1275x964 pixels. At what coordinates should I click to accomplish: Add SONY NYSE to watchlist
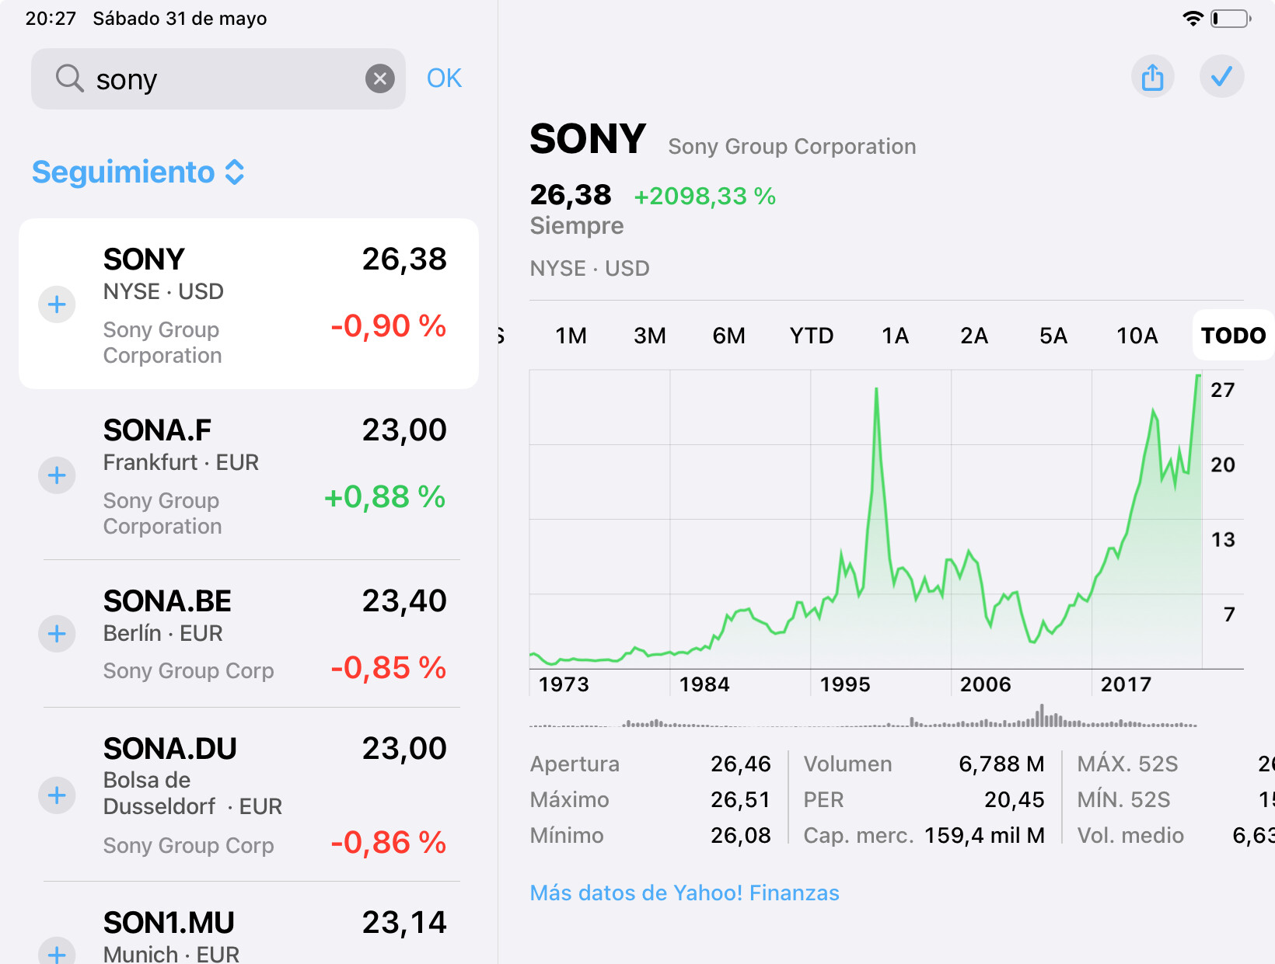click(57, 305)
